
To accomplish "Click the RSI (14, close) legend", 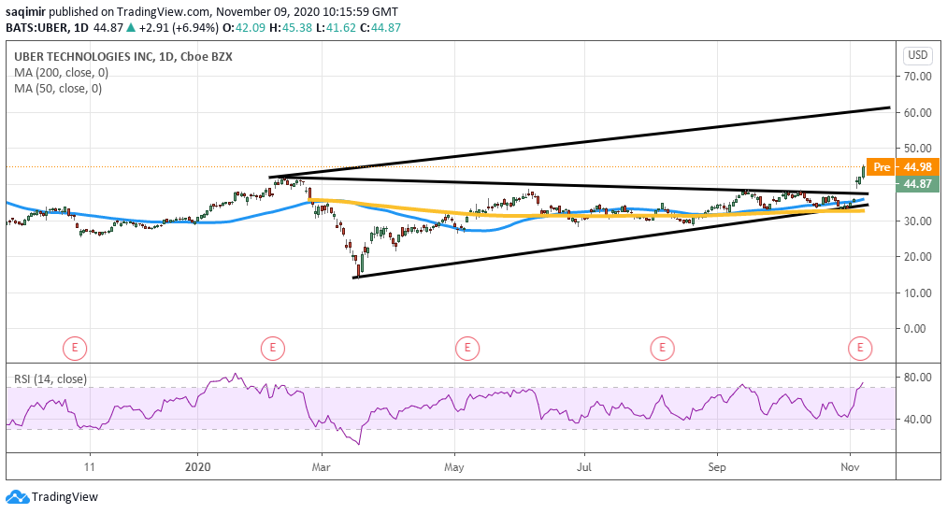I will pyautogui.click(x=50, y=378).
